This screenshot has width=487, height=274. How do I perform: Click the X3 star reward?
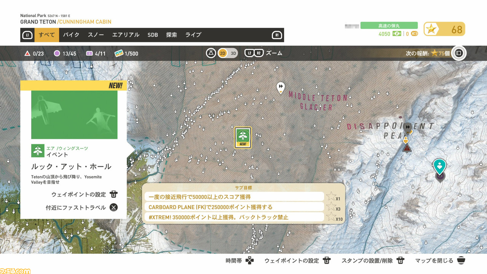[x=334, y=207]
